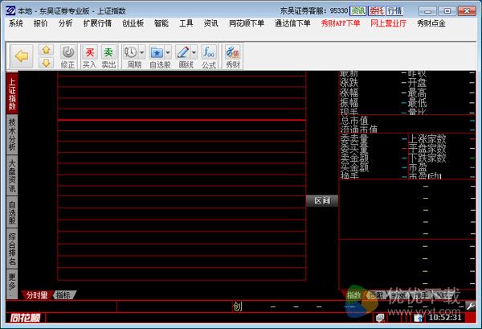Click the blue 行情 title bar button
Viewport: 482px width, 329px height.
[x=394, y=11]
